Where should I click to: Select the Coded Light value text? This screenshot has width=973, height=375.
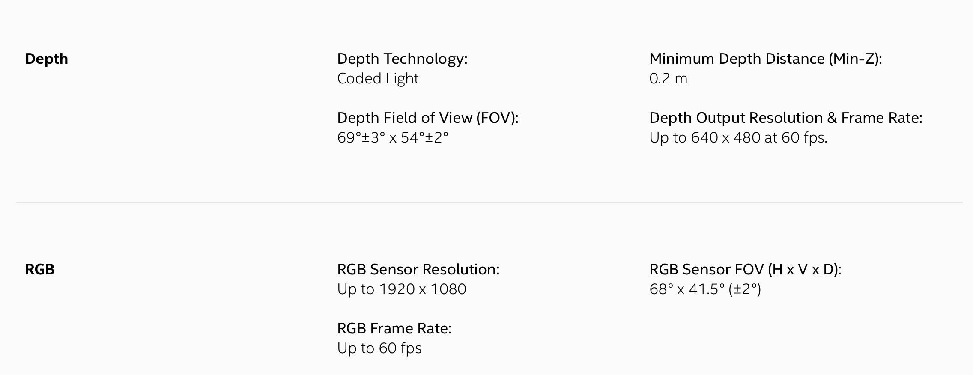(x=378, y=78)
